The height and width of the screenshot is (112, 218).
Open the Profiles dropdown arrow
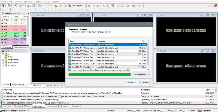tap(12, 6)
